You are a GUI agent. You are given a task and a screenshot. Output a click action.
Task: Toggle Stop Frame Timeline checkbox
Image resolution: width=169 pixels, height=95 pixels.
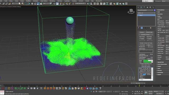click(147, 39)
